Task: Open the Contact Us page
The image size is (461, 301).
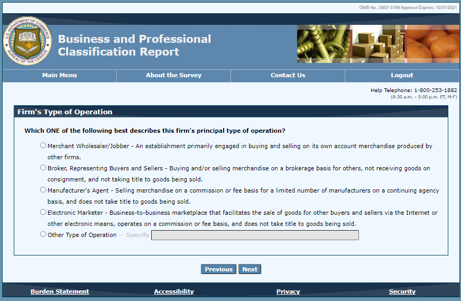Action: [288, 76]
